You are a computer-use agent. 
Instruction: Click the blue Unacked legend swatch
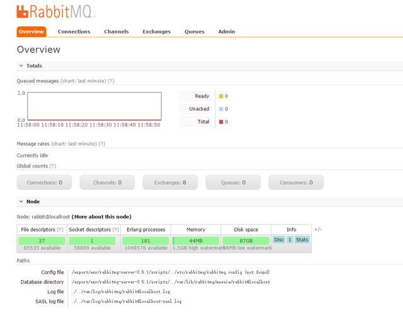(221, 109)
